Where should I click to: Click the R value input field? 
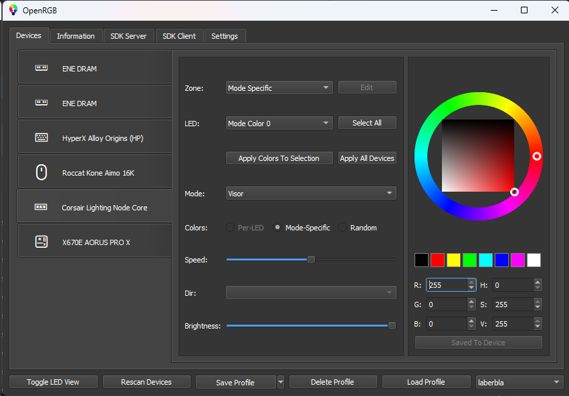tap(447, 285)
